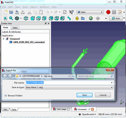
Task: Click the Measure distance ruler icon
Action: click(69, 18)
